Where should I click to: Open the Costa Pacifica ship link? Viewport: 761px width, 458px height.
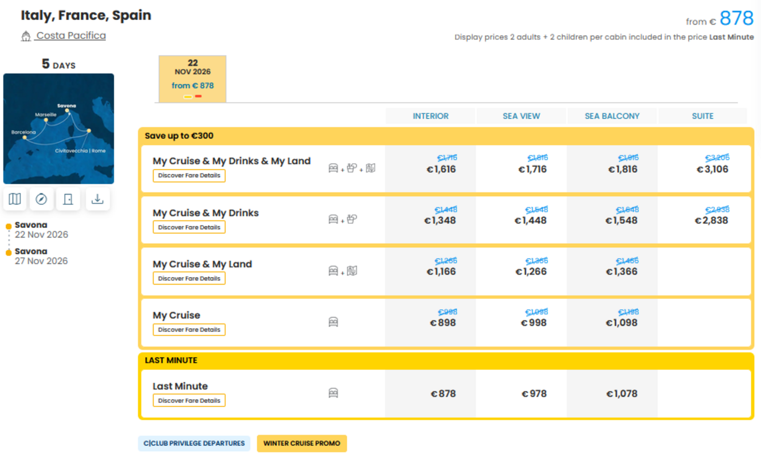[71, 35]
